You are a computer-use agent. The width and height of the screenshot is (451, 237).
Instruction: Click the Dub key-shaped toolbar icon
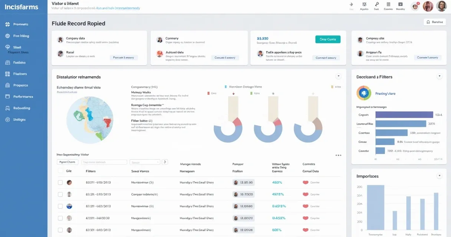[376, 4]
